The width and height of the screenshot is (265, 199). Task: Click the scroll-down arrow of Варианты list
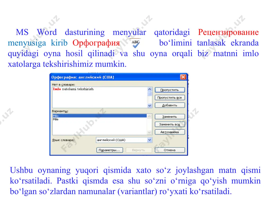[149, 132]
